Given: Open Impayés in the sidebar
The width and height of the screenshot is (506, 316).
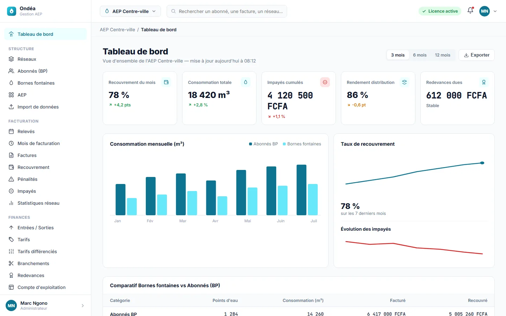Looking at the screenshot, I should pyautogui.click(x=45, y=191).
